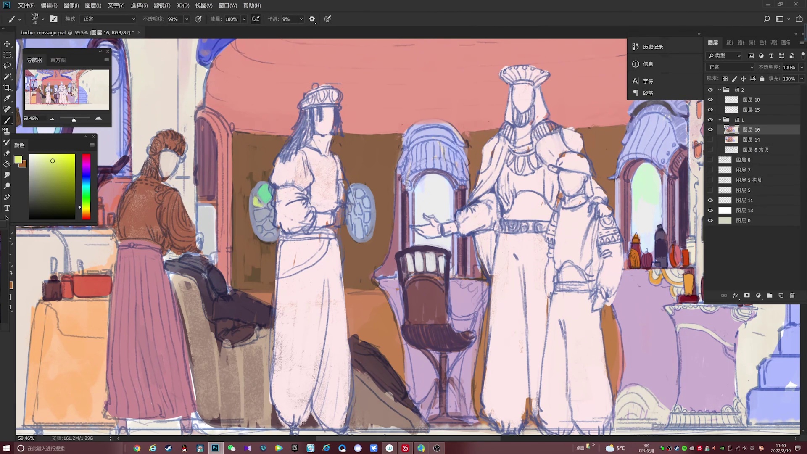Viewport: 807px width, 454px height.
Task: Add layer style fx icon
Action: point(736,296)
